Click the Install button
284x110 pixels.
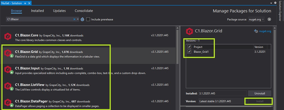coord(259,101)
